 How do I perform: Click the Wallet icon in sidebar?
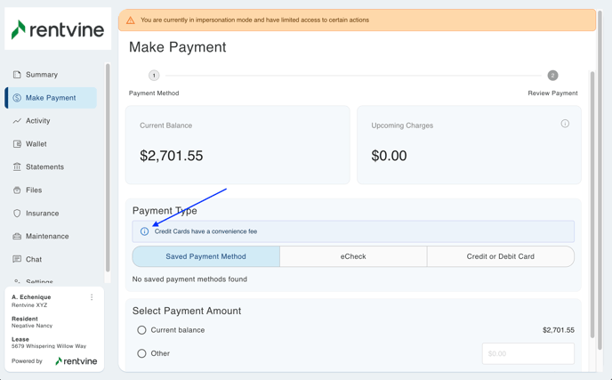pyautogui.click(x=17, y=144)
